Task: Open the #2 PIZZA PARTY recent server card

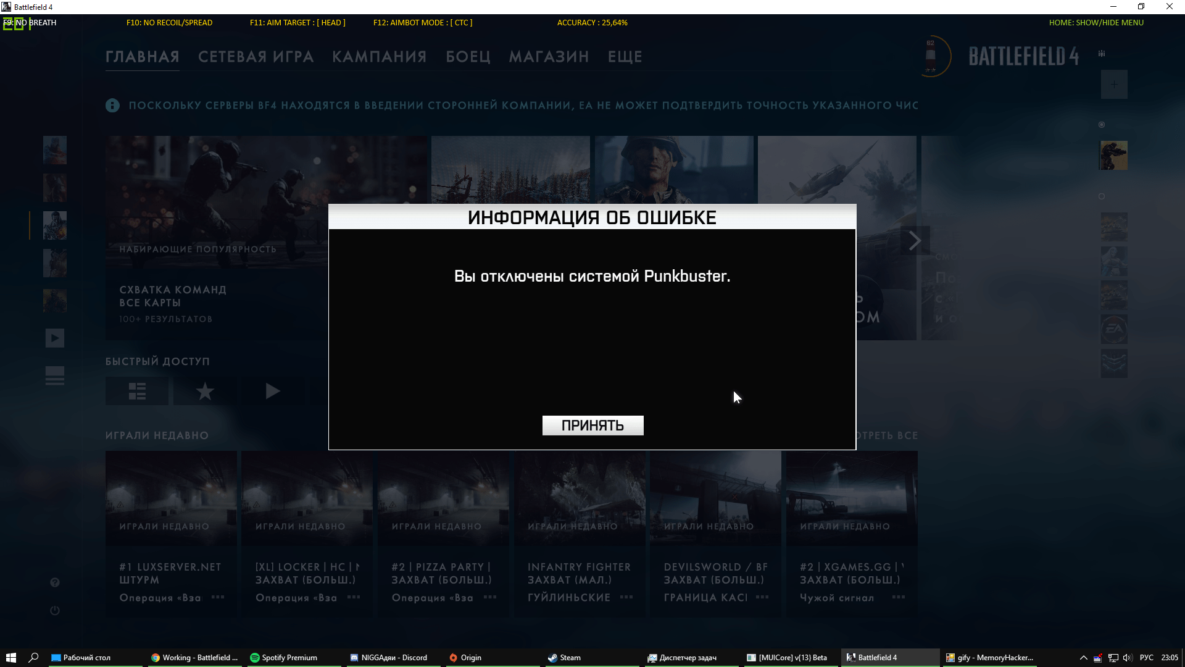Action: point(444,534)
